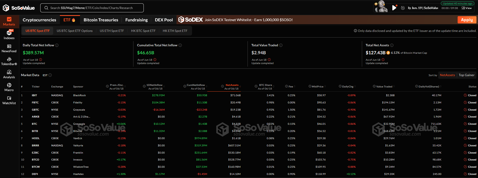Select the HK ETH Spot ETF sub-tab
Viewport: 478px width, 178px height.
(x=175, y=31)
